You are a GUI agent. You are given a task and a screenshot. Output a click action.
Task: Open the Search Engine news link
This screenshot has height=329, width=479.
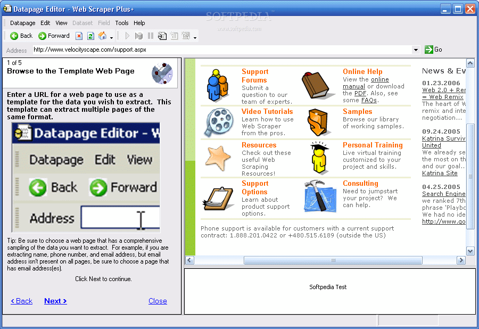pyautogui.click(x=443, y=194)
